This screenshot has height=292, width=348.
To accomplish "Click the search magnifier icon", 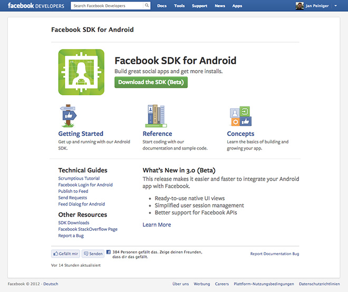I will (x=146, y=6).
